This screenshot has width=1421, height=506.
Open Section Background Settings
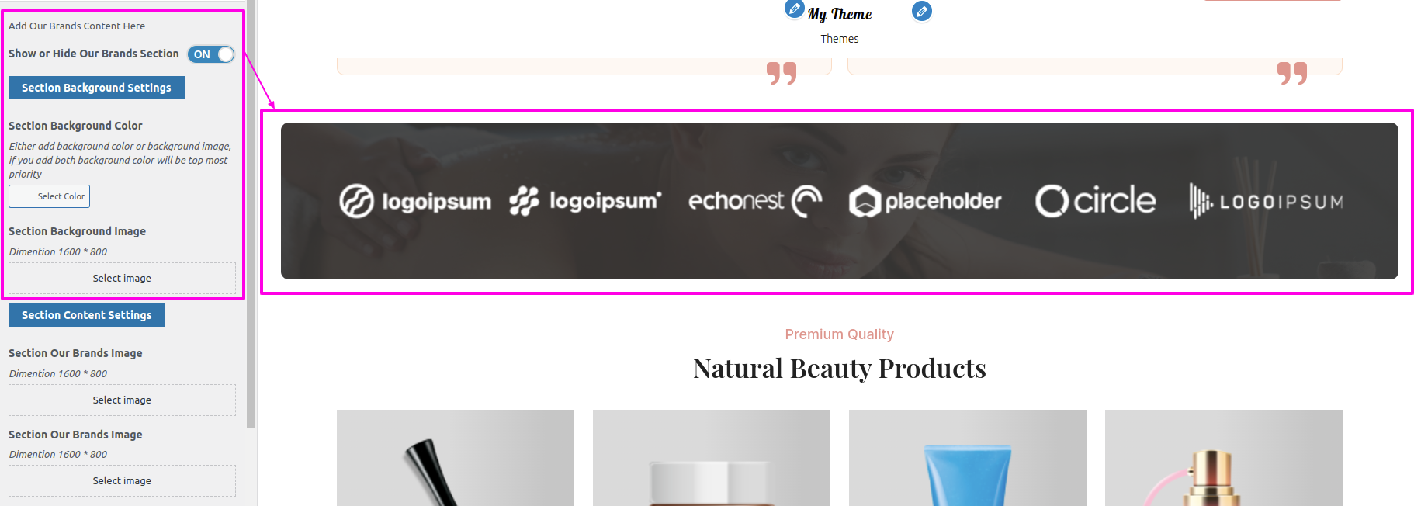click(96, 88)
